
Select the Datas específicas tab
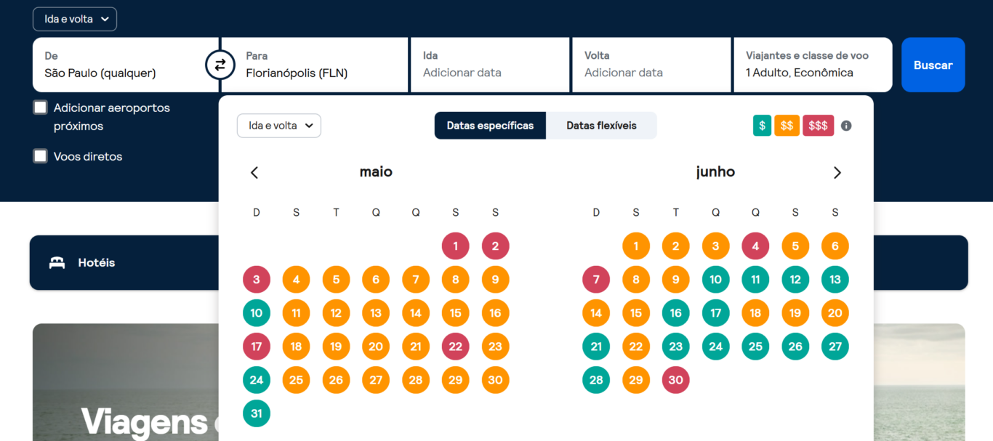[490, 126]
